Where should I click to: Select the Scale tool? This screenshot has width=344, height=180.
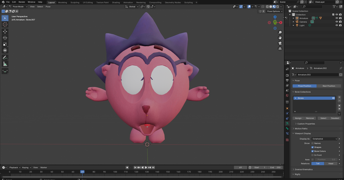(5, 44)
